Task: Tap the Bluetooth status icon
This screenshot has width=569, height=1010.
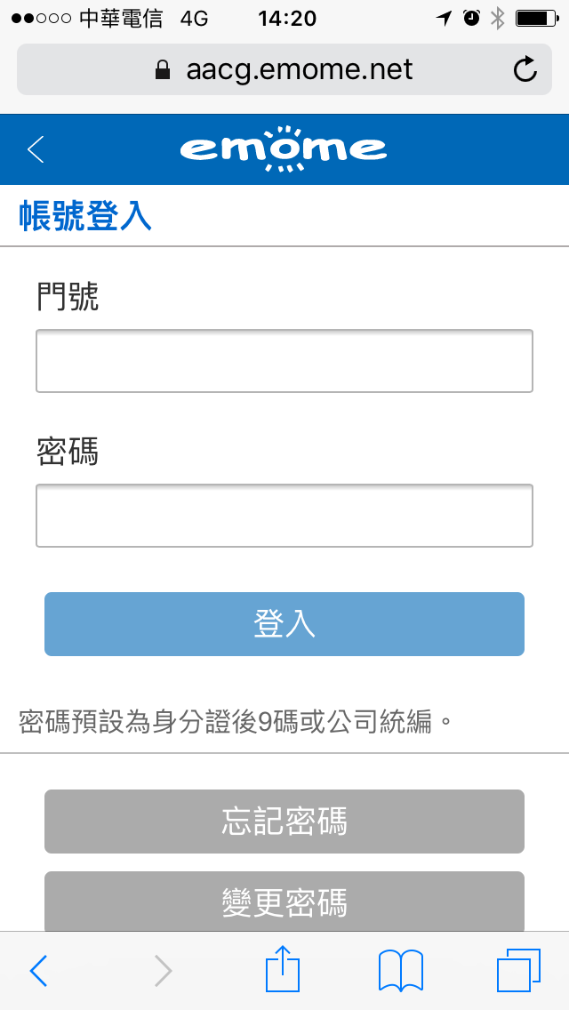Action: pyautogui.click(x=497, y=19)
